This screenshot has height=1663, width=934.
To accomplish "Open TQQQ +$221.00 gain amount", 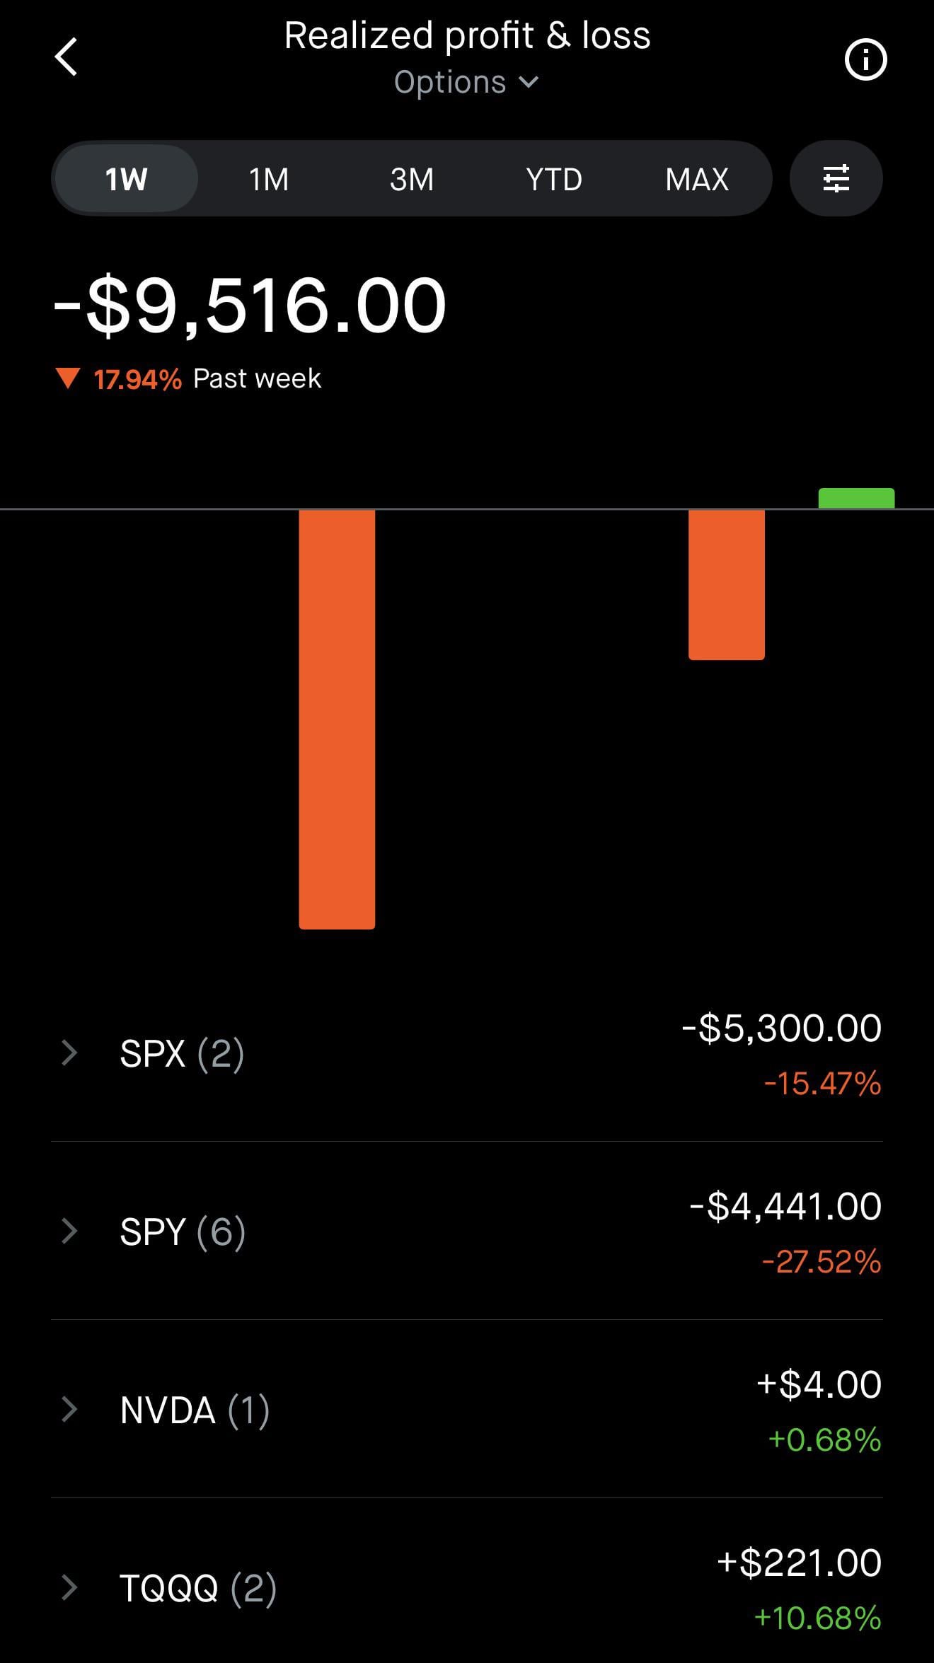I will click(799, 1563).
